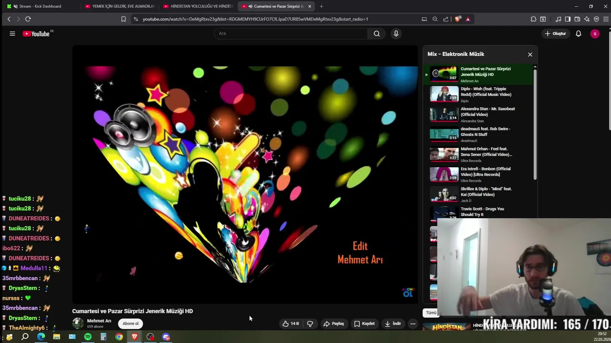Click the YouTube search magnifier button
The image size is (611, 343).
click(377, 33)
